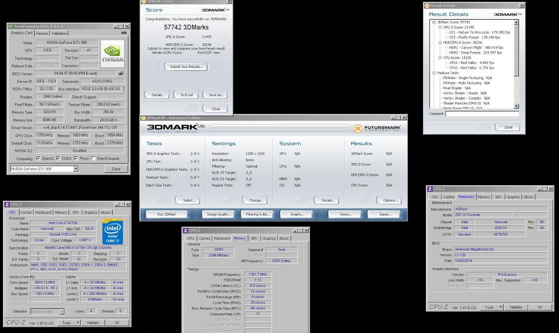The width and height of the screenshot is (559, 333).
Task: Click the GPU-Z title bar app icon
Action: tap(10, 27)
